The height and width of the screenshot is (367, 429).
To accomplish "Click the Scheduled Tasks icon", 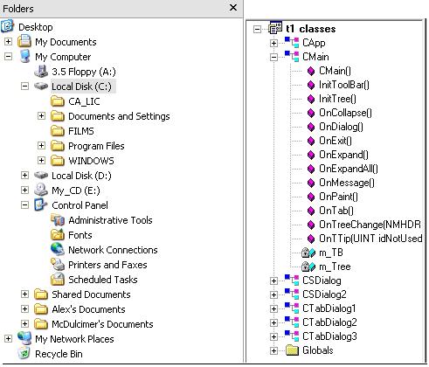I will click(x=58, y=279).
